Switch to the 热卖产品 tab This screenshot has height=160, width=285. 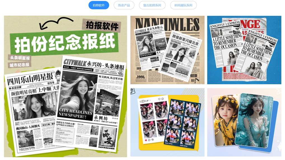(x=124, y=5)
